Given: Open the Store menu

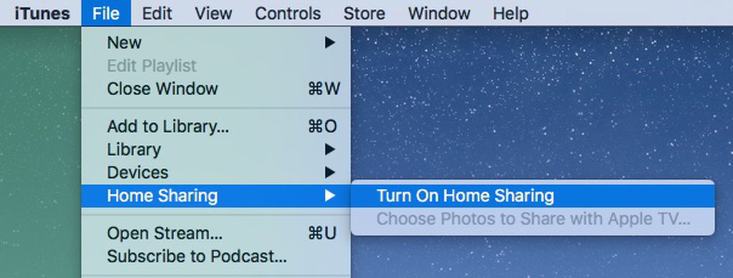Looking at the screenshot, I should [363, 13].
